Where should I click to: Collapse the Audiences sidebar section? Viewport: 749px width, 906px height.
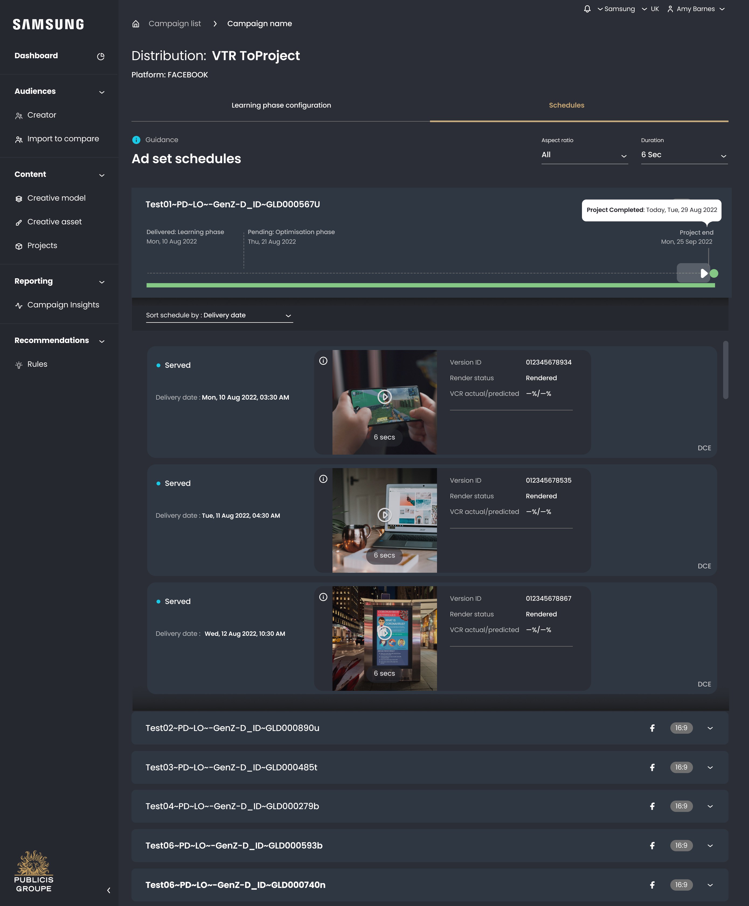(102, 92)
